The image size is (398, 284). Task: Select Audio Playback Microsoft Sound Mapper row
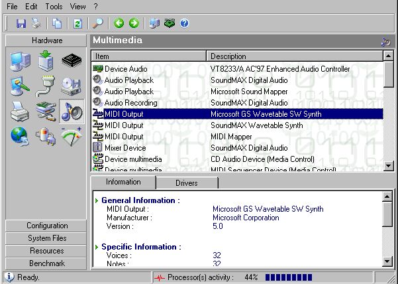click(237, 92)
